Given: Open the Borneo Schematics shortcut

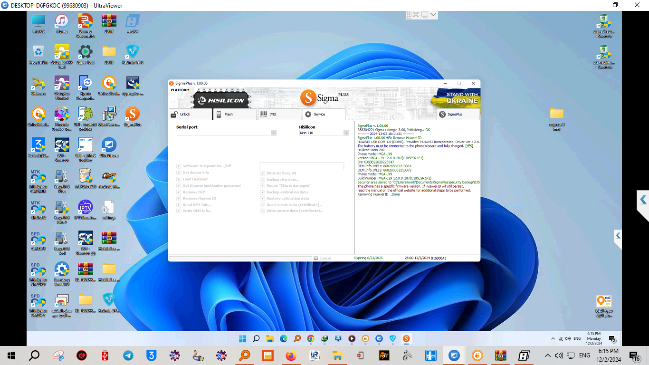Looking at the screenshot, I should point(86,26).
